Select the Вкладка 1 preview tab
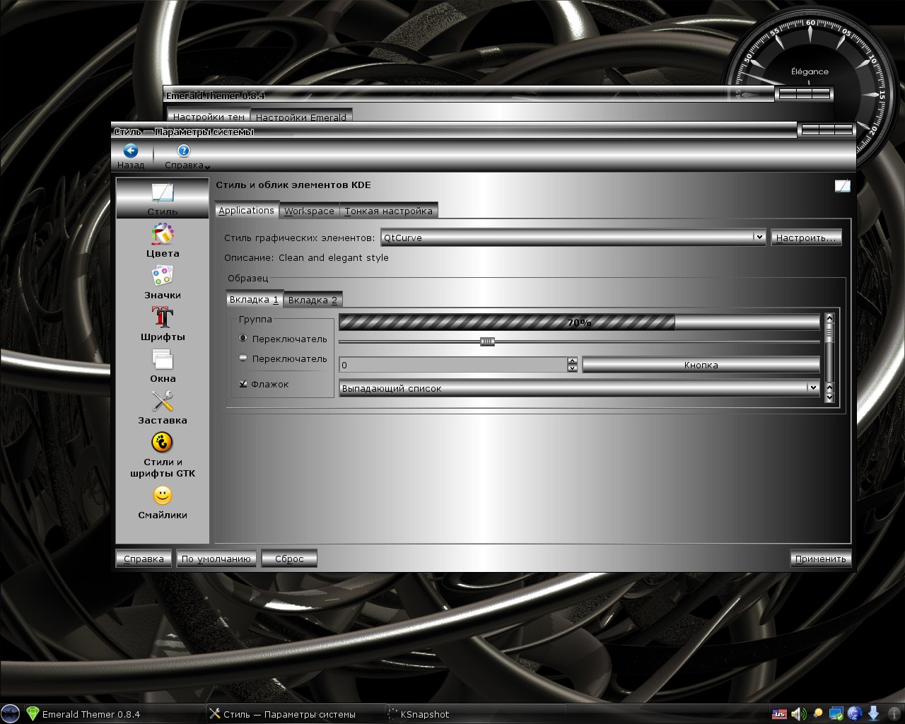This screenshot has height=724, width=905. coord(254,299)
